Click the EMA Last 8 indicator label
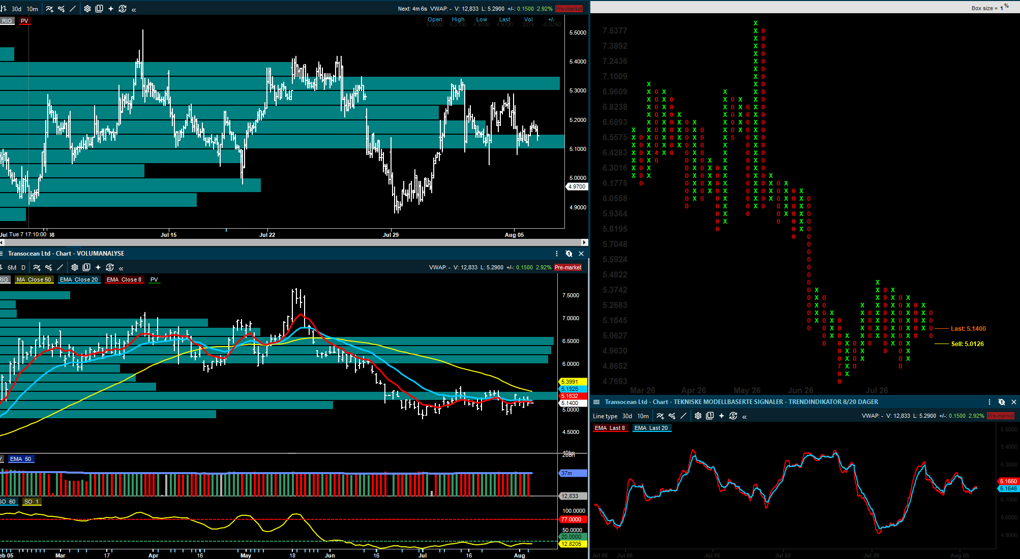 (610, 428)
